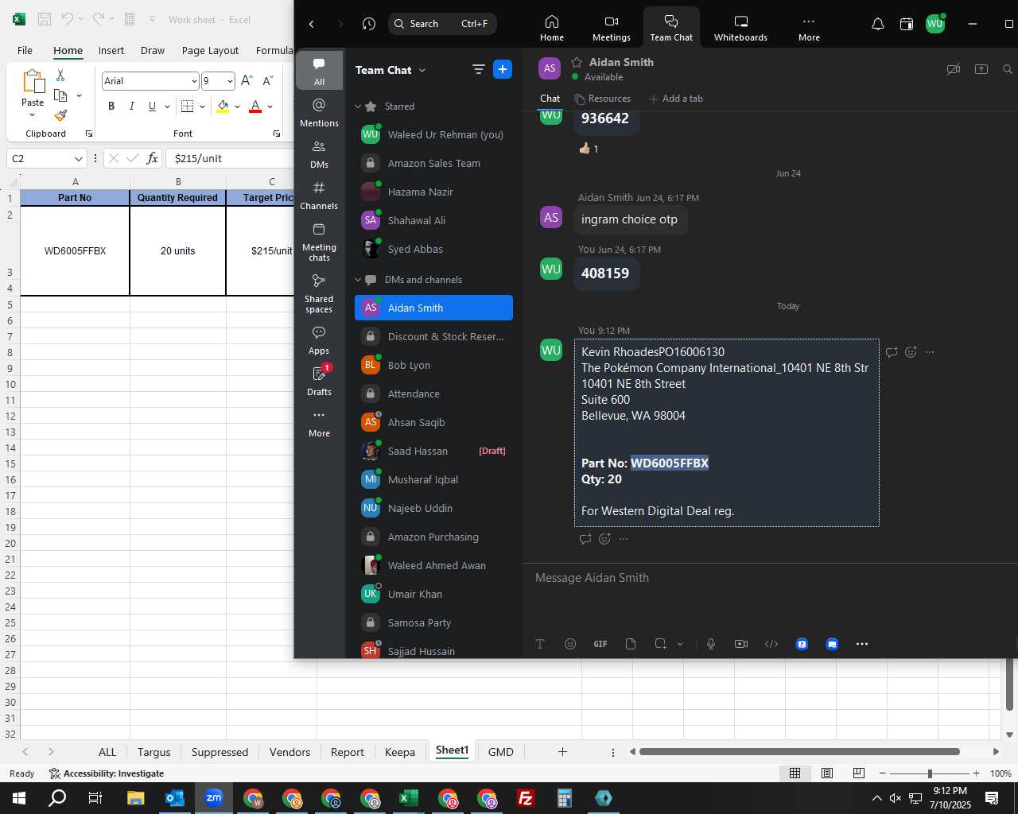Open the Zoom calendar icon

tap(906, 24)
